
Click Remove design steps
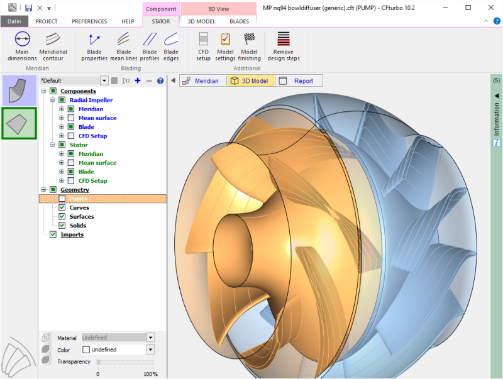tap(284, 47)
